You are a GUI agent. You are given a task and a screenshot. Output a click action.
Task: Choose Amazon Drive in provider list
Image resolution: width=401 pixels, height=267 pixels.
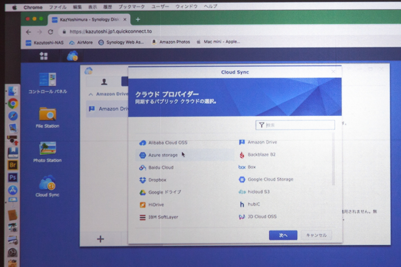click(258, 142)
